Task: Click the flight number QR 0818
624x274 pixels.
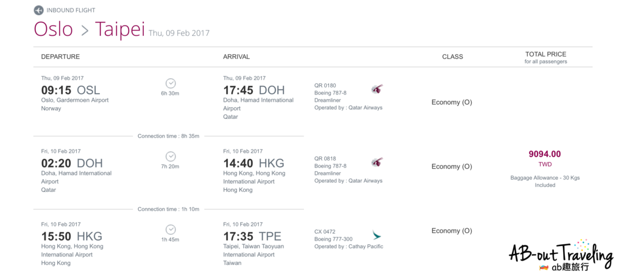Action: pyautogui.click(x=325, y=158)
